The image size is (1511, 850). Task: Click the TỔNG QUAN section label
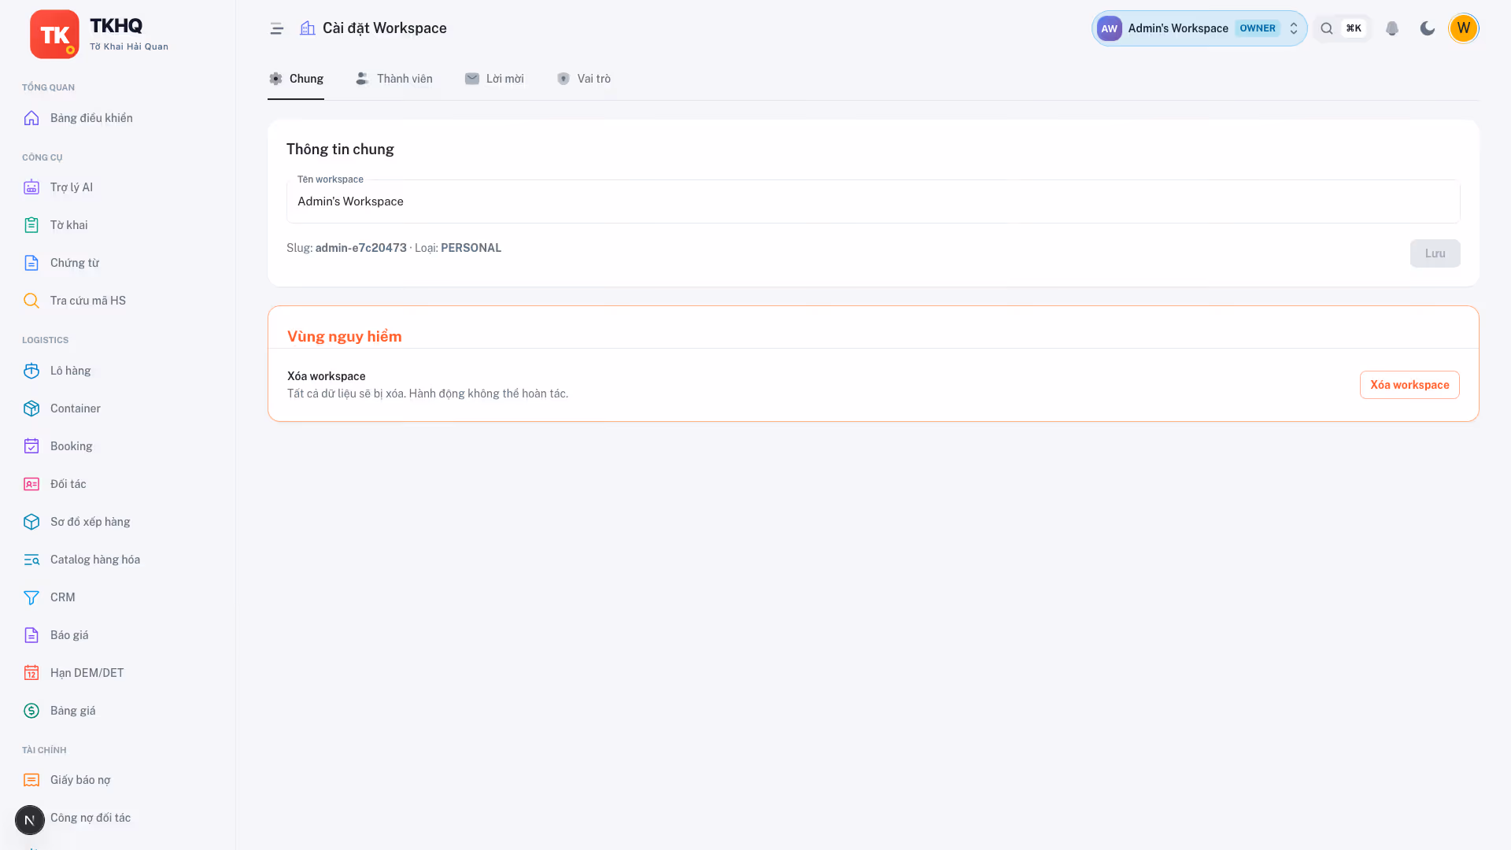[48, 87]
